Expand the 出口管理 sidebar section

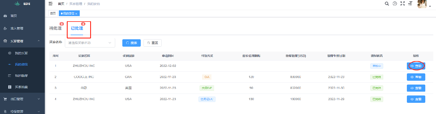point(22,99)
